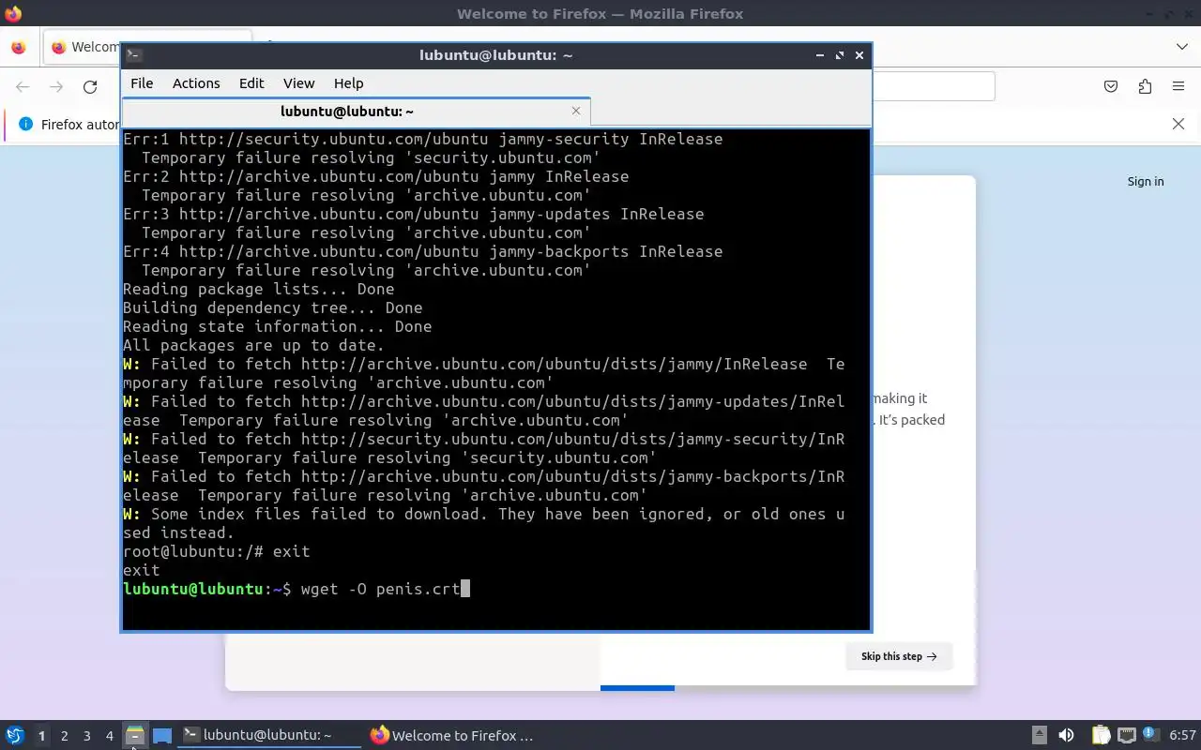This screenshot has height=750, width=1201.
Task: Click Sign in on Firefox welcome page
Action: point(1146,181)
